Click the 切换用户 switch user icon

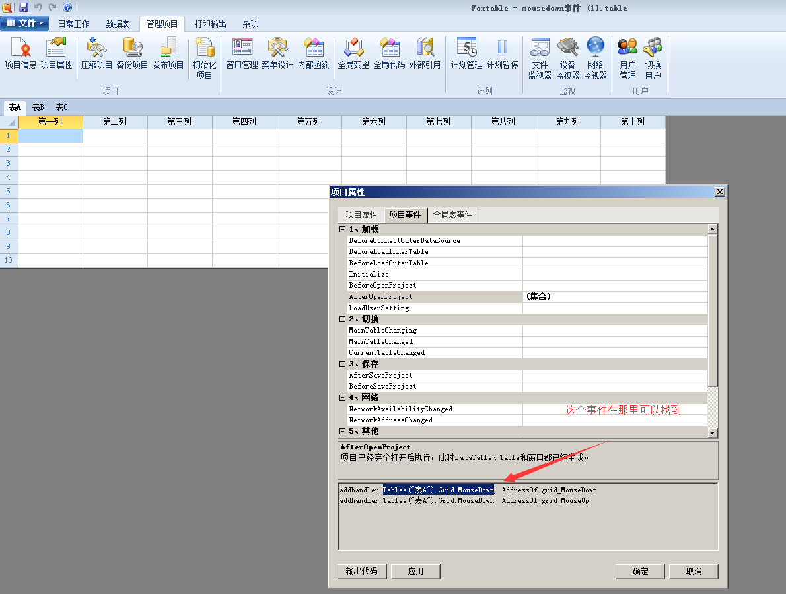tap(653, 59)
